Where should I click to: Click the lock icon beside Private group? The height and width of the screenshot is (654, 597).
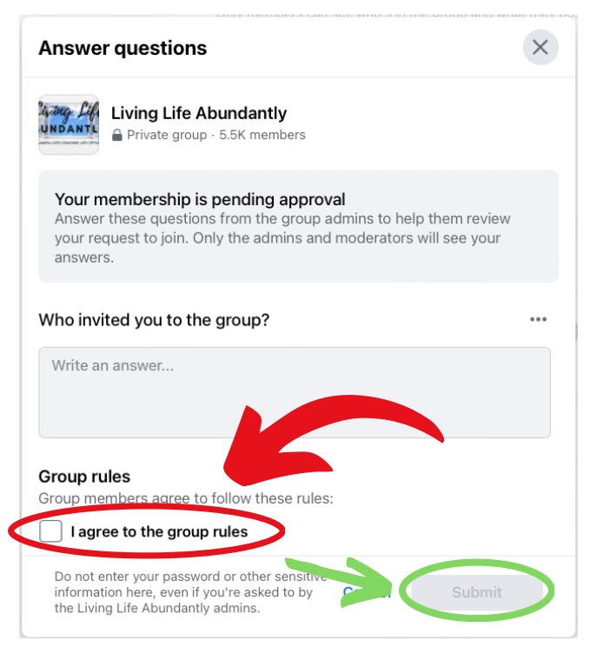point(117,135)
